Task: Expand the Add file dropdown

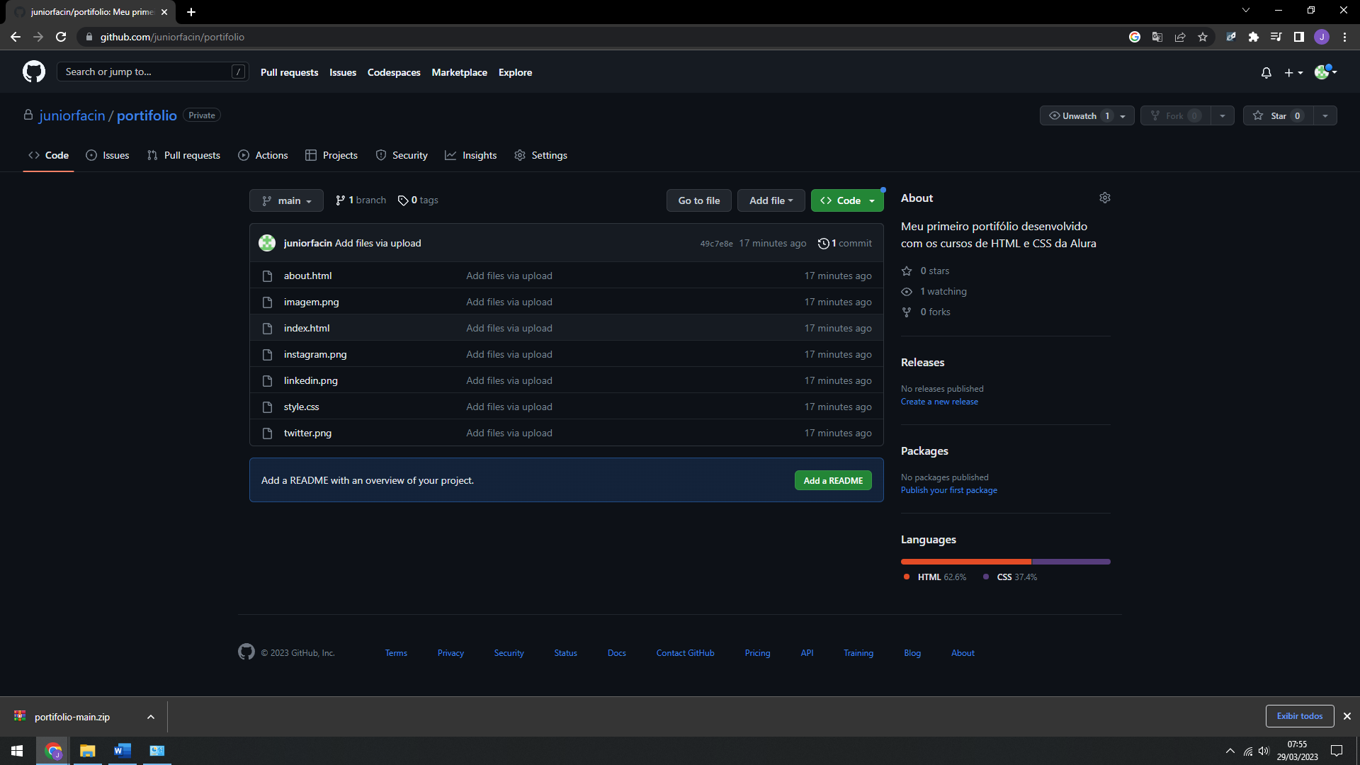Action: 771,200
